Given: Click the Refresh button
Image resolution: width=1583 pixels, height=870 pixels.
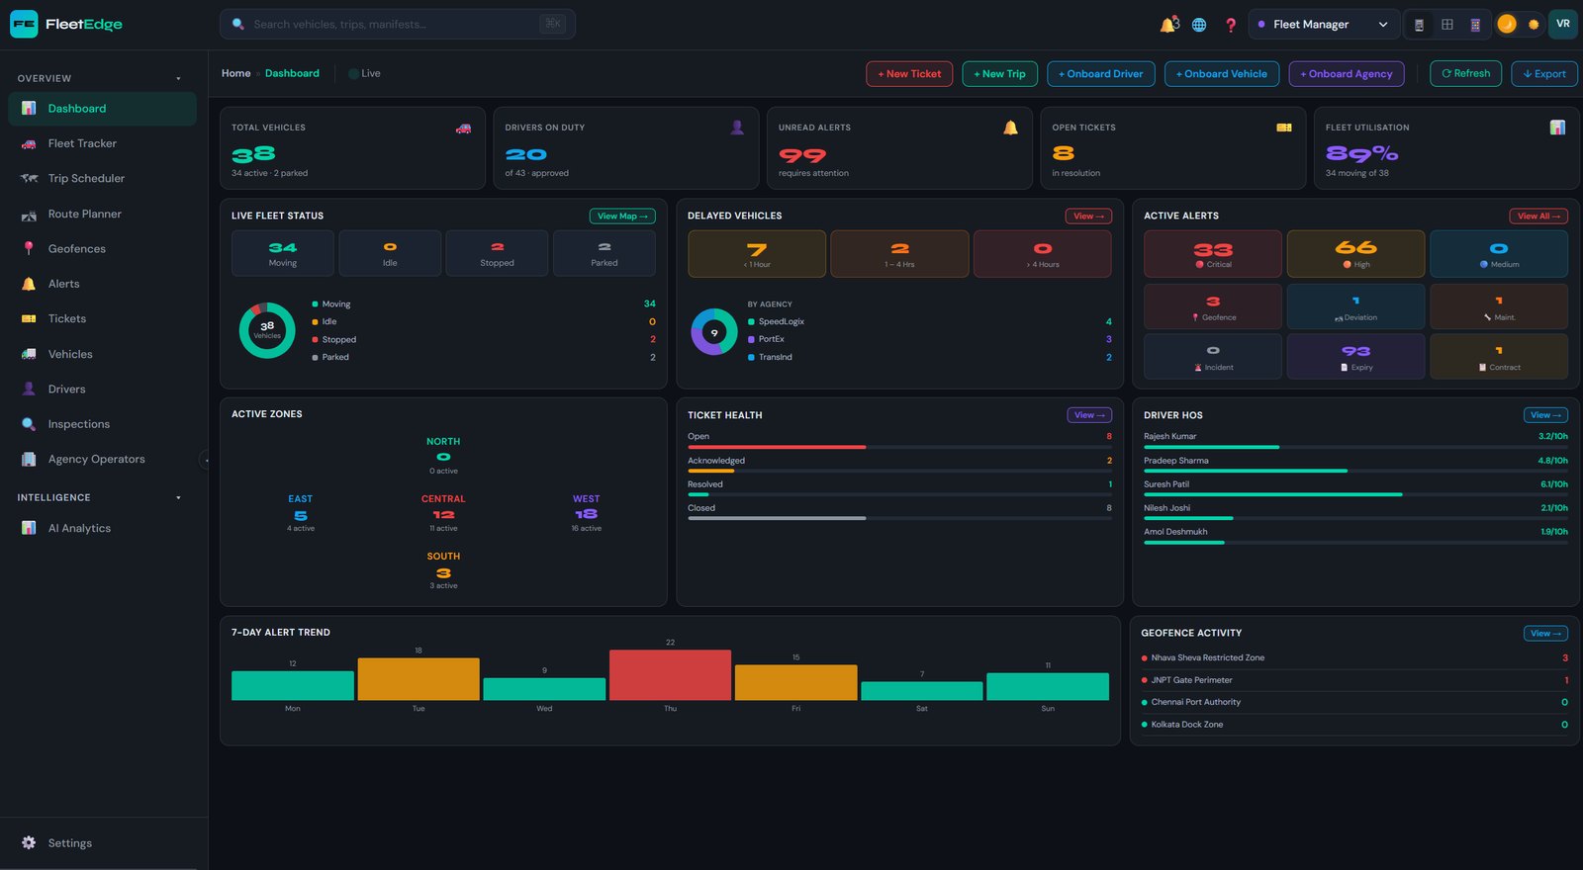Looking at the screenshot, I should click(1465, 73).
